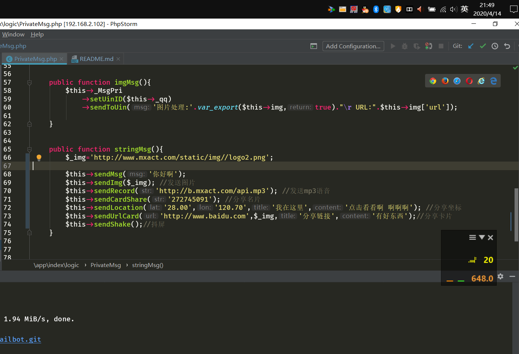Click Bluetooth tray icon

[376, 9]
